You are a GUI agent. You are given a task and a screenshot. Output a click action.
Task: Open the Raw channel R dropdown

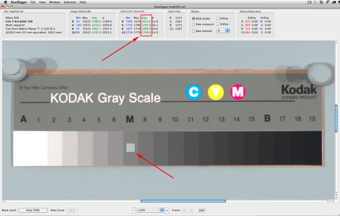pos(223,31)
